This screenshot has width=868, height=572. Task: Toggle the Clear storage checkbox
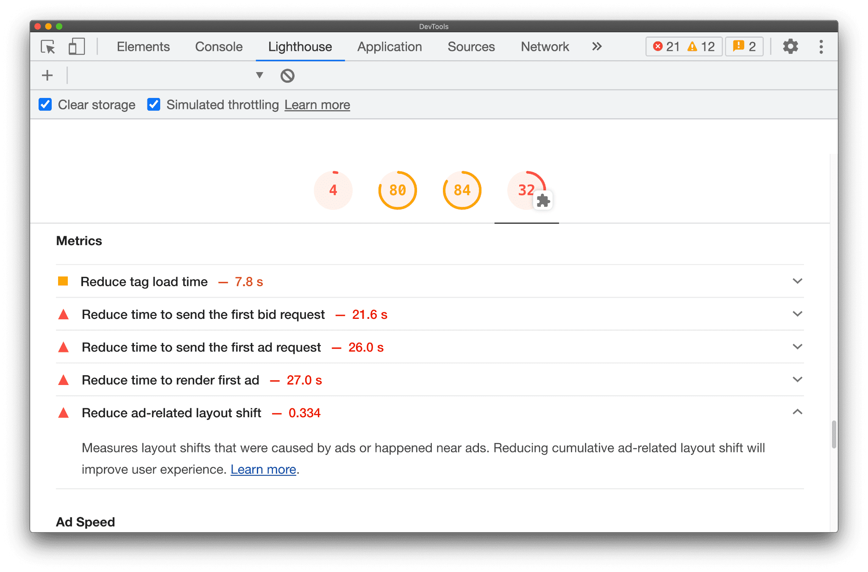click(46, 105)
